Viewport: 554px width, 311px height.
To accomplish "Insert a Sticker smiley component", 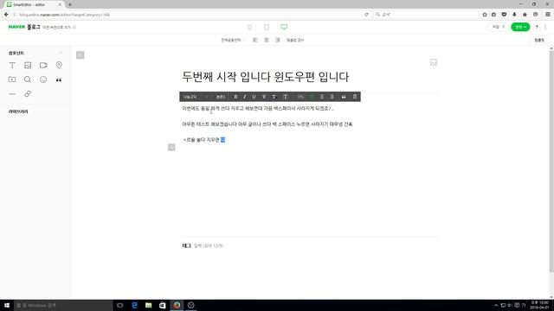I will click(x=43, y=79).
